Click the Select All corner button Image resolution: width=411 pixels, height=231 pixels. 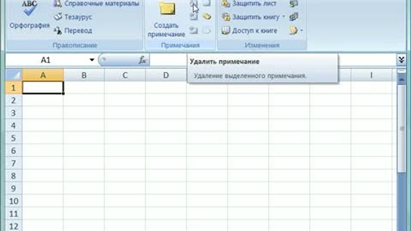click(14, 75)
